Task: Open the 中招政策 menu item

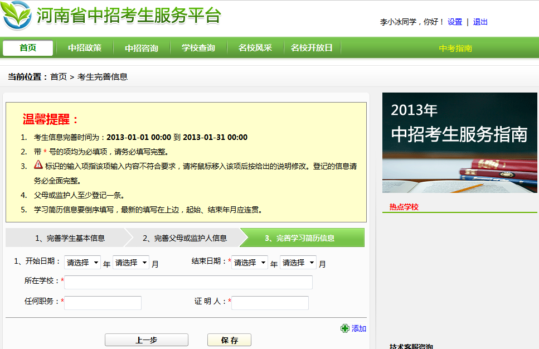Action: click(x=85, y=48)
